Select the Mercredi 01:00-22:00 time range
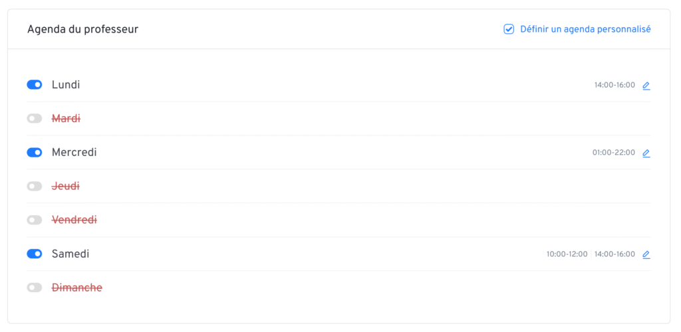The image size is (681, 332). (613, 153)
